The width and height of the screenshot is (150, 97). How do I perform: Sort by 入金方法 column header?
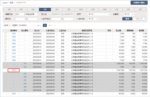(x=62, y=30)
